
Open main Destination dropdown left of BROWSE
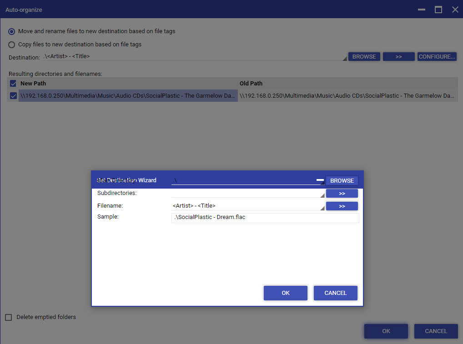click(x=344, y=58)
